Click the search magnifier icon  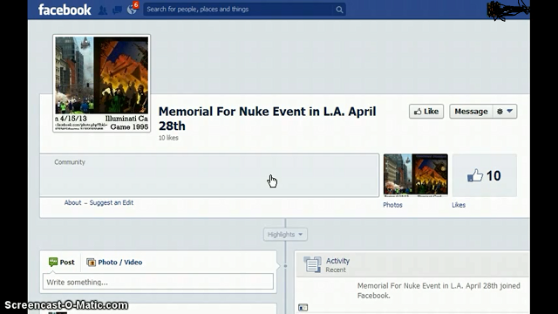coord(339,10)
